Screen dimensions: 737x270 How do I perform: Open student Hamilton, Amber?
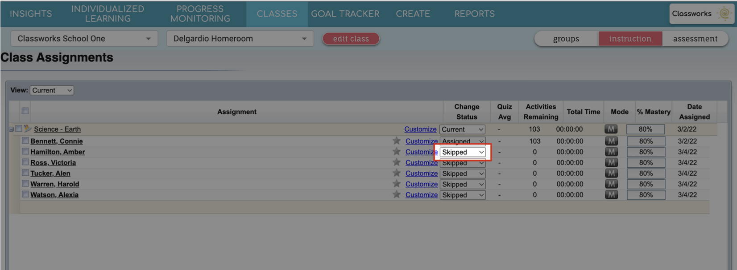[x=58, y=152]
